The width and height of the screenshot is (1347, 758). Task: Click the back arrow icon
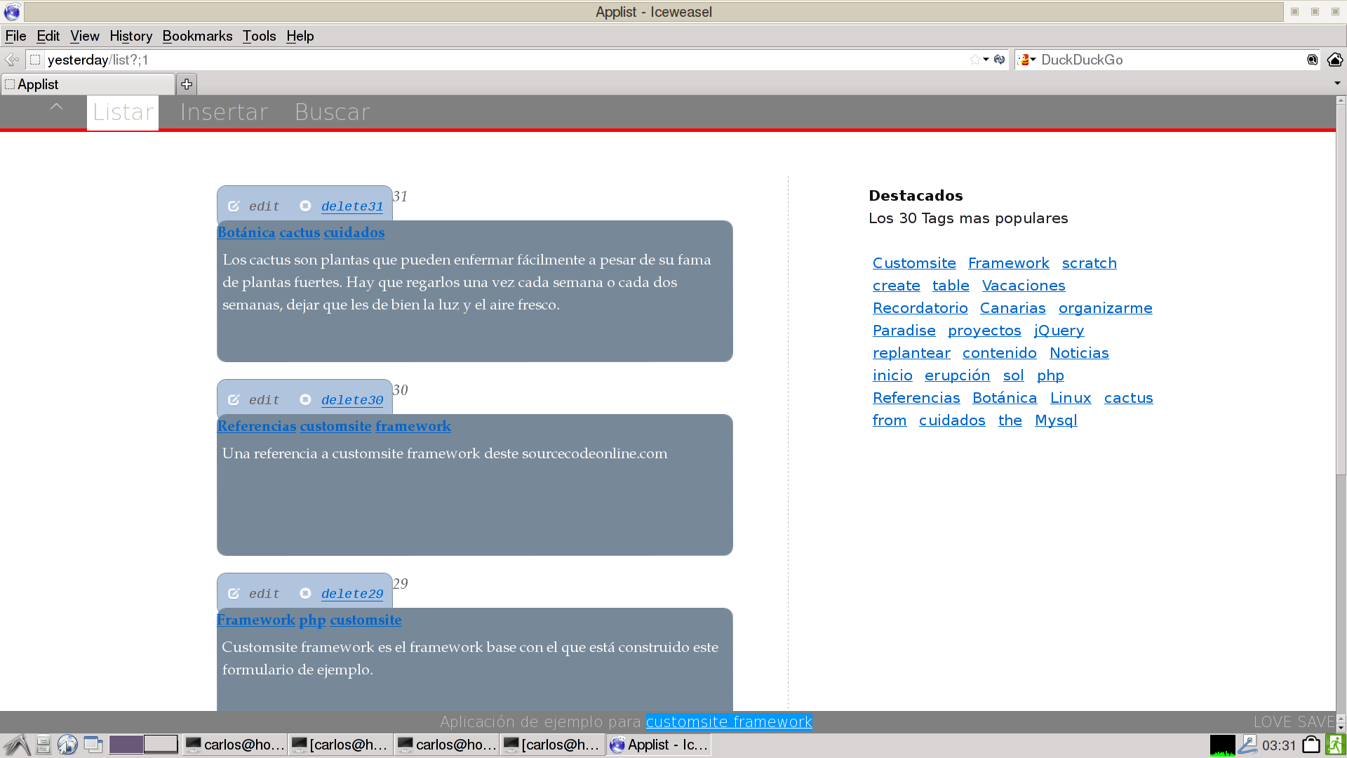click(x=12, y=60)
